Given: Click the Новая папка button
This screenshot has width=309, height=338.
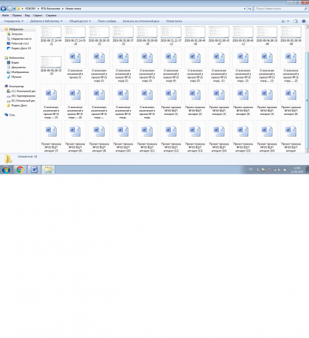Looking at the screenshot, I should click(174, 21).
